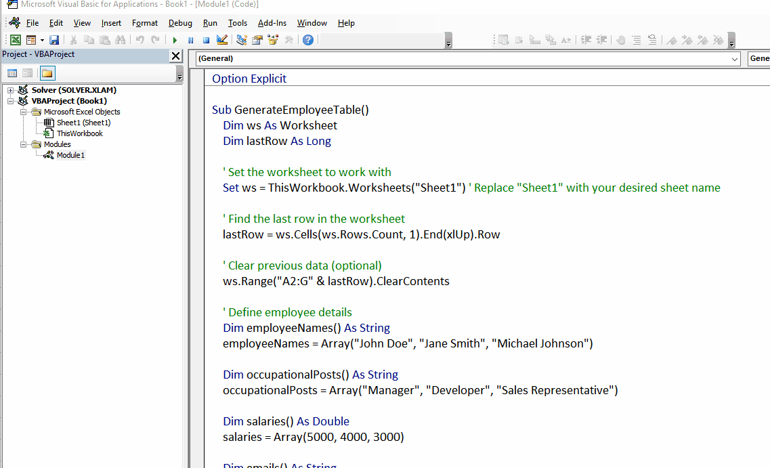Open Standard toolbar options arrow

[448, 41]
